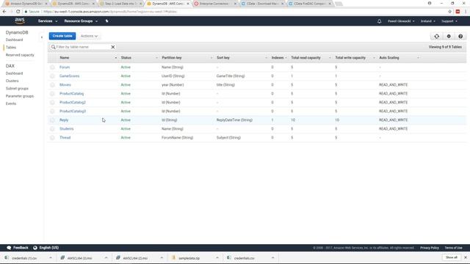The image size is (470, 264).
Task: Select the Forum table radio button
Action: tap(52, 67)
